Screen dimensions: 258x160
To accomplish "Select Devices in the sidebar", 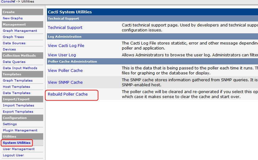I will coord(9,49).
